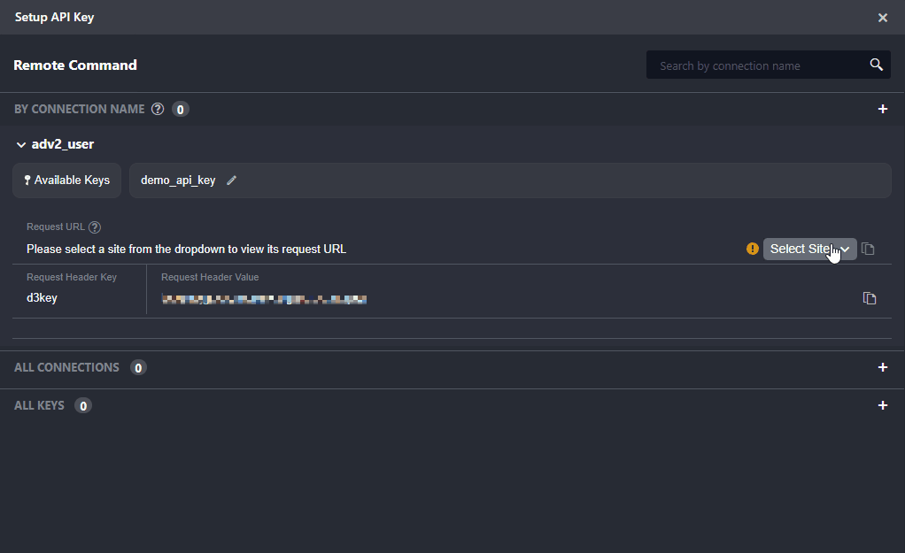The height and width of the screenshot is (553, 905).
Task: Click the key icon in Available Keys
Action: click(27, 180)
